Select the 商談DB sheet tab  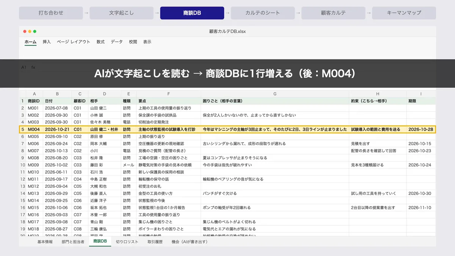click(x=100, y=242)
